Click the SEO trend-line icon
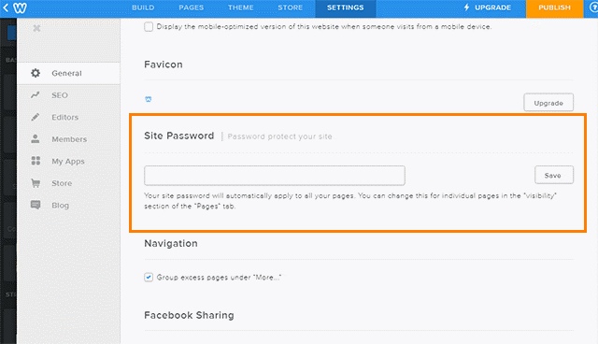This screenshot has height=344, width=598. 36,95
